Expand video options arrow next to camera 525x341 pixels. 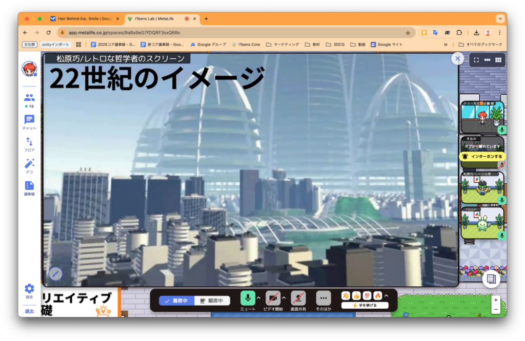284,297
